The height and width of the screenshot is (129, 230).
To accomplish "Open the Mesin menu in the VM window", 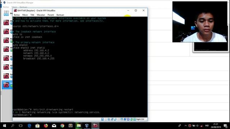I will (x=25, y=15).
